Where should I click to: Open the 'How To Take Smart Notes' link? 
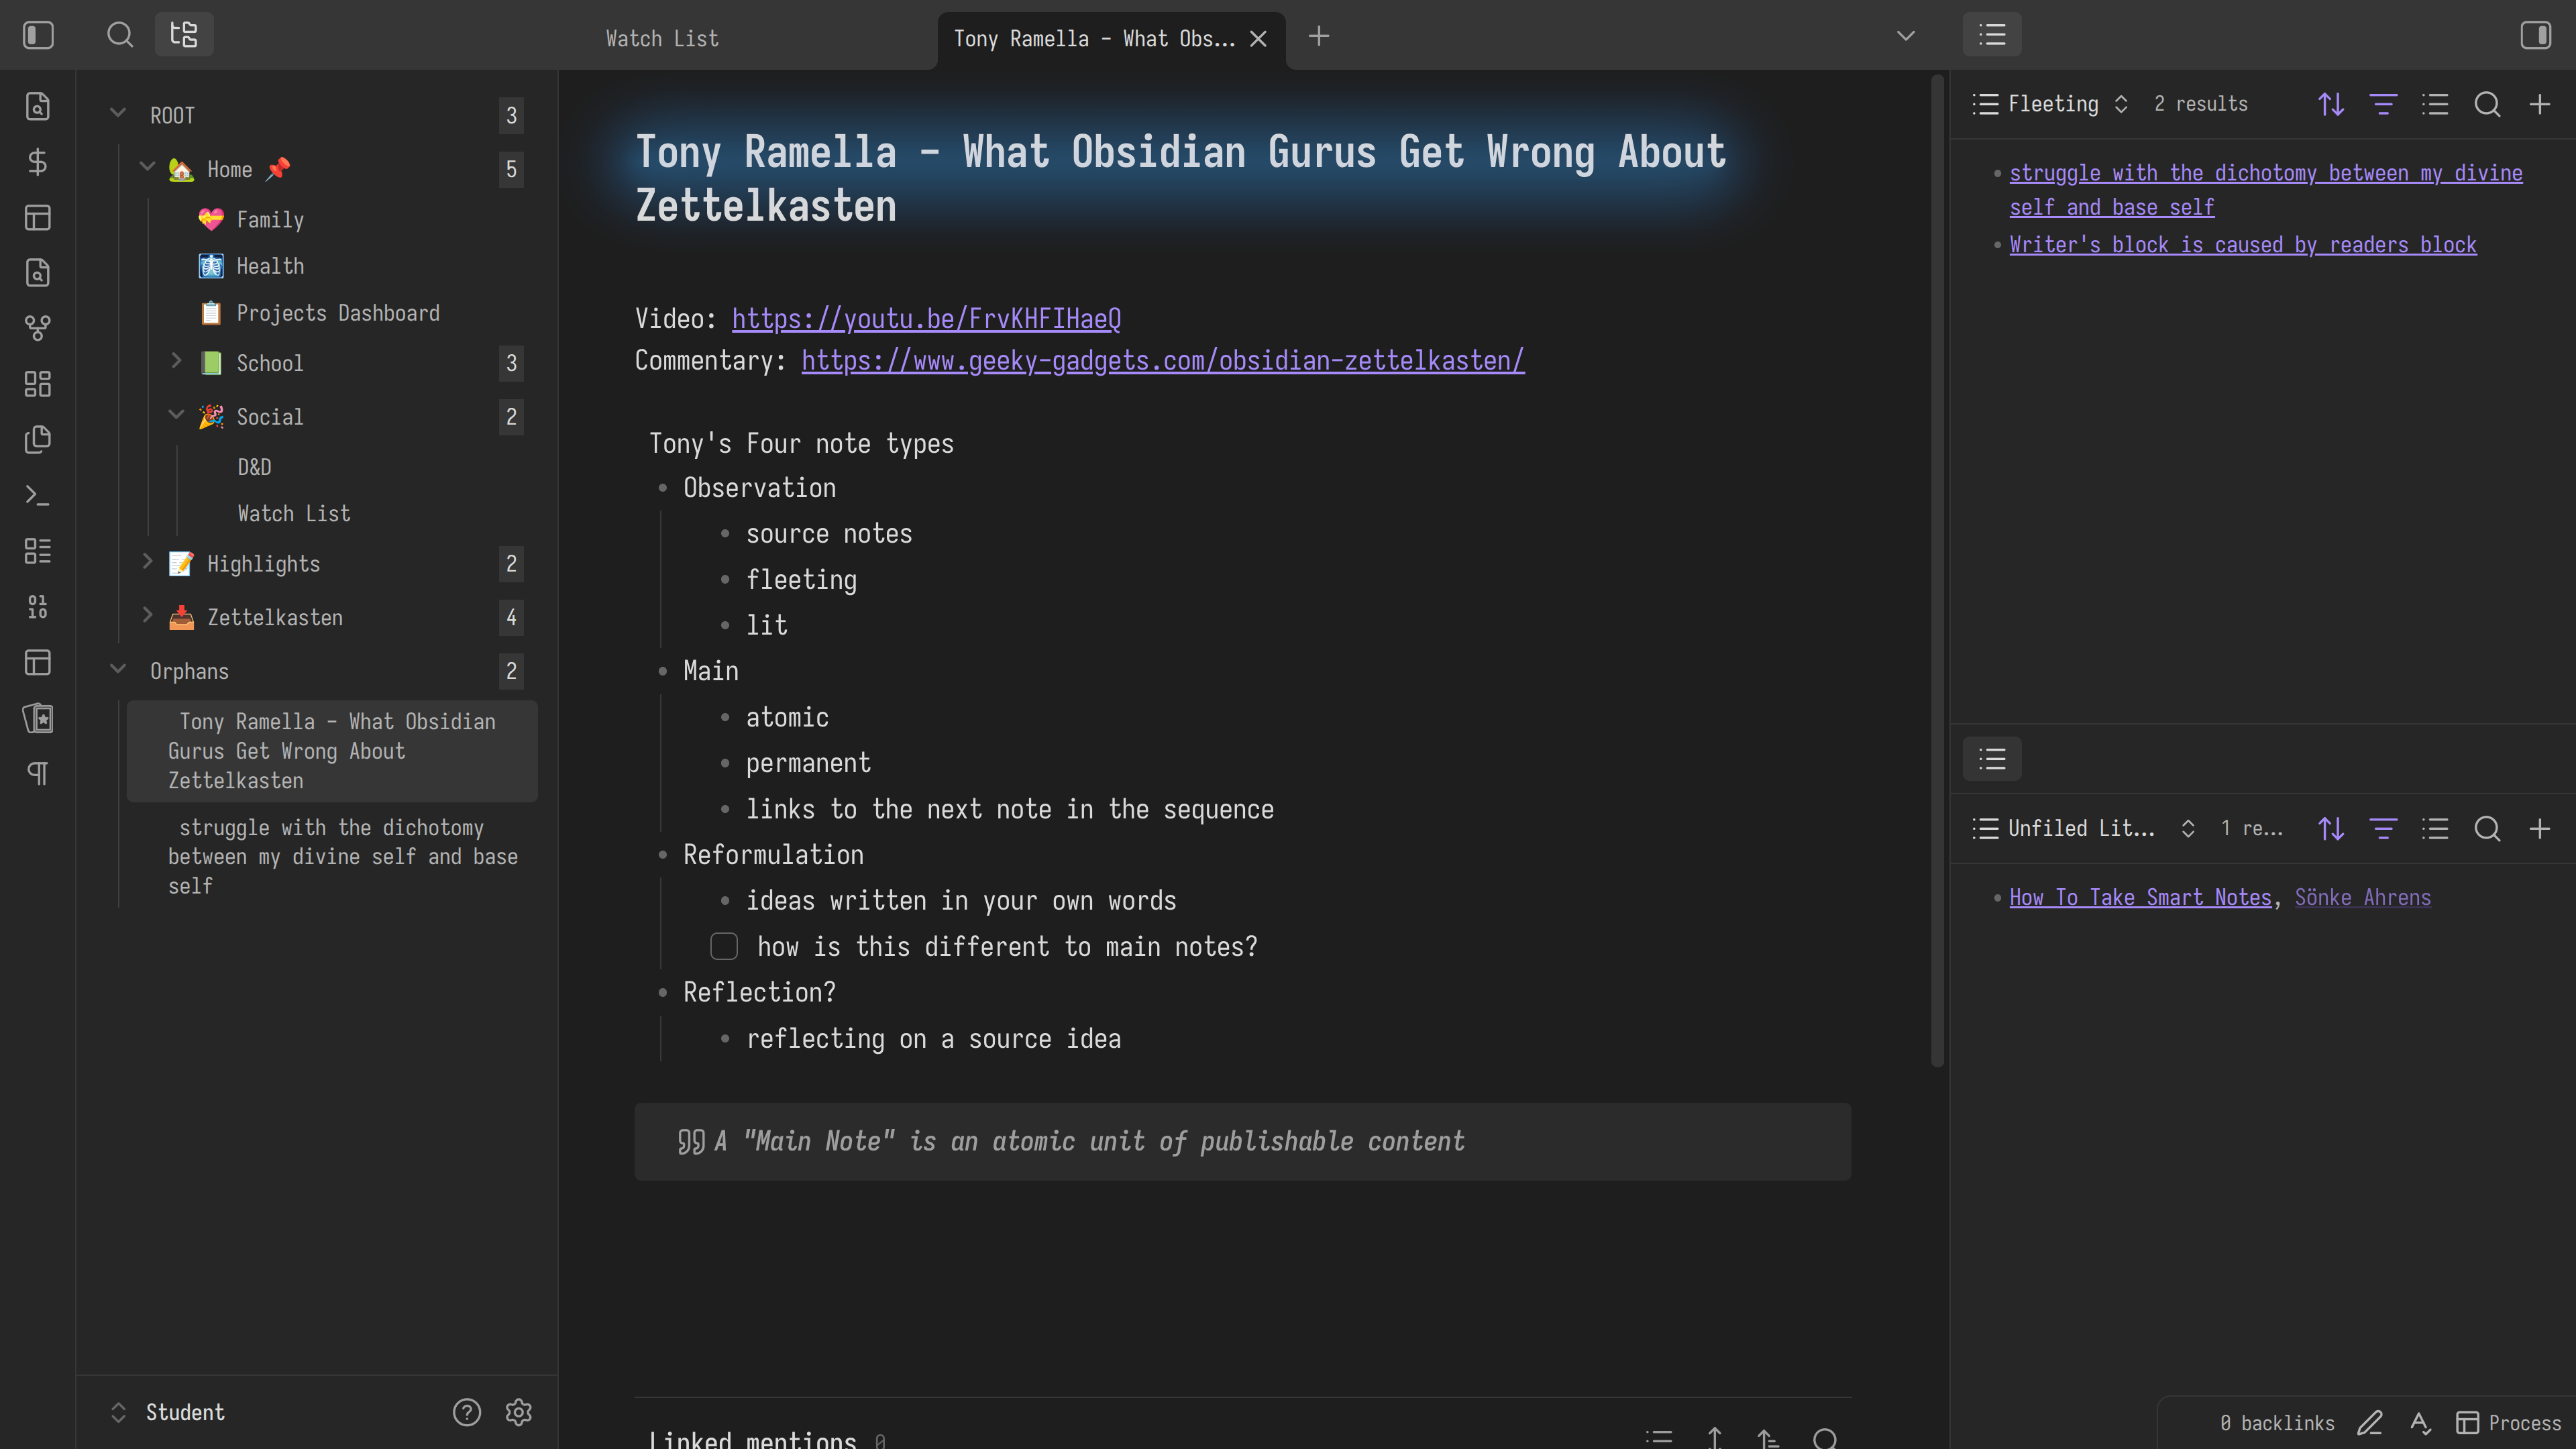click(x=2140, y=898)
